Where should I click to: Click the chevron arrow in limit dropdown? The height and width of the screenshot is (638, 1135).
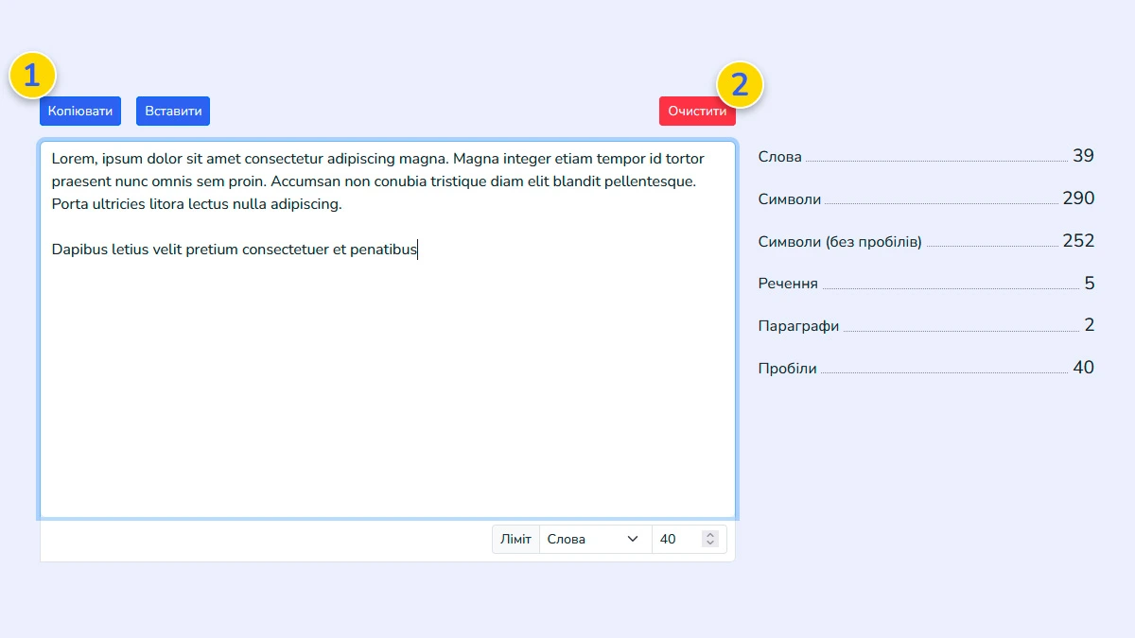[633, 539]
